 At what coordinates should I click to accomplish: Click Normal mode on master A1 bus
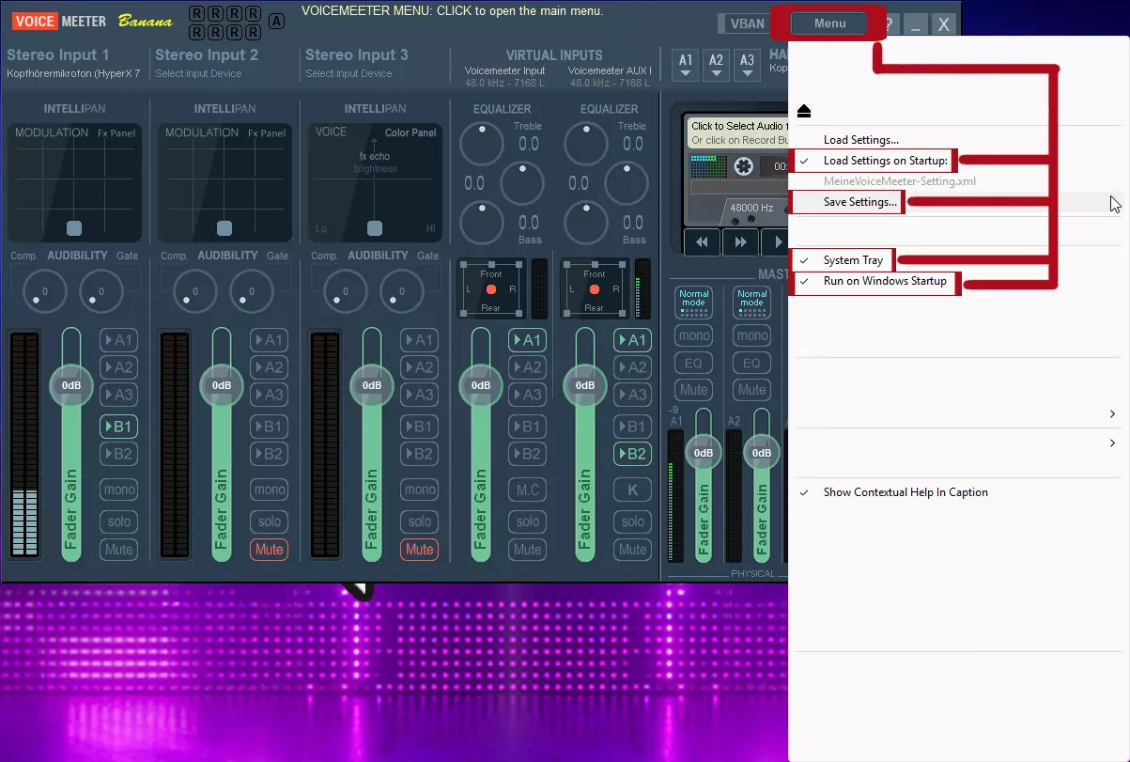click(694, 303)
